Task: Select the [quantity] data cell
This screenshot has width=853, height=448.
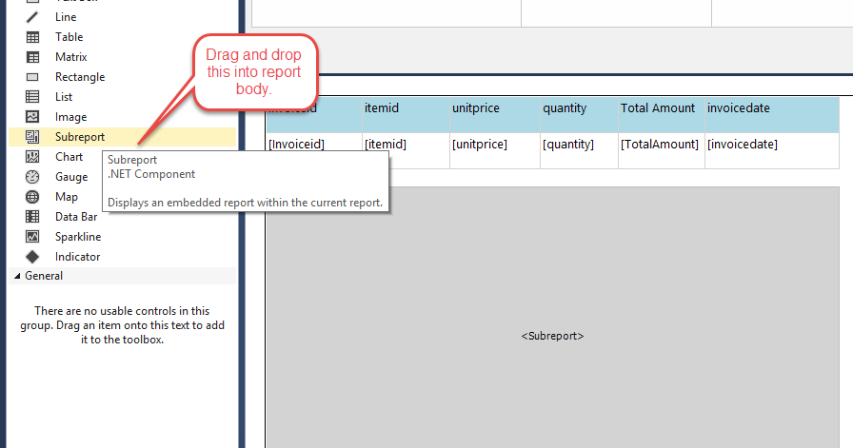Action: pyautogui.click(x=580, y=150)
